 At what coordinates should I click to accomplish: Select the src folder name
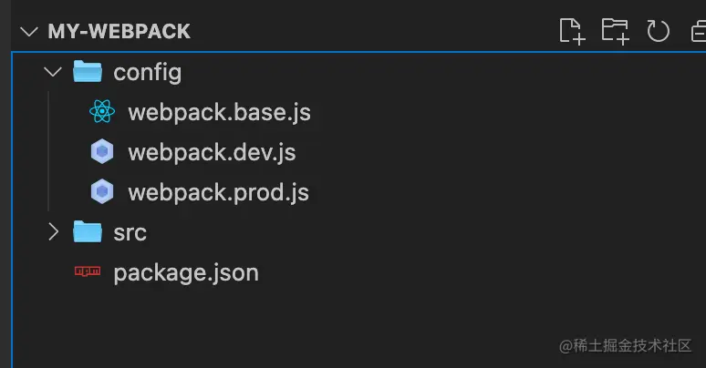130,232
